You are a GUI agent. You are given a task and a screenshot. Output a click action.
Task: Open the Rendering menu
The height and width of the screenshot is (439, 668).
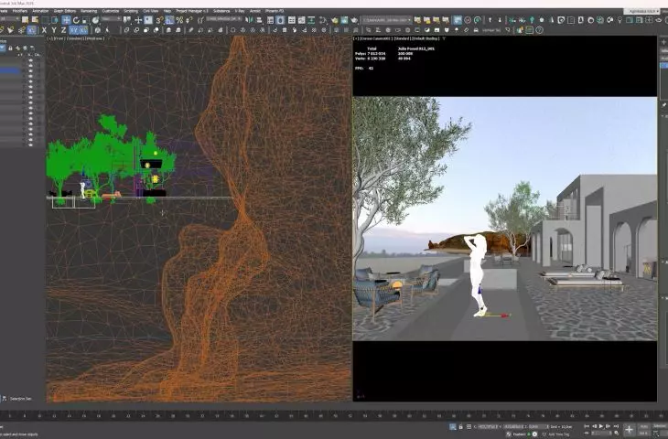[x=89, y=11]
